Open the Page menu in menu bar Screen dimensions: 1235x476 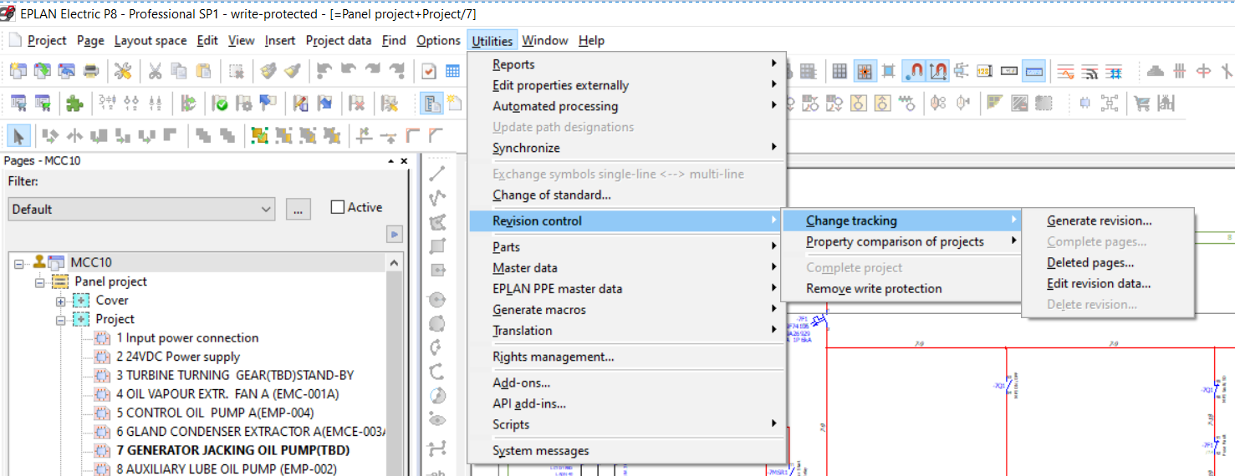click(x=90, y=40)
